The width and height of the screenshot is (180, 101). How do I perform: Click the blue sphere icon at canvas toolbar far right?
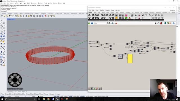pyautogui.click(x=174, y=23)
